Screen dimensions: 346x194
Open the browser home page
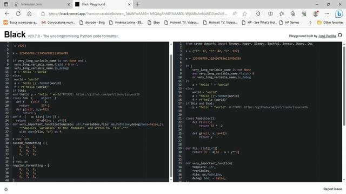coord(29,13)
